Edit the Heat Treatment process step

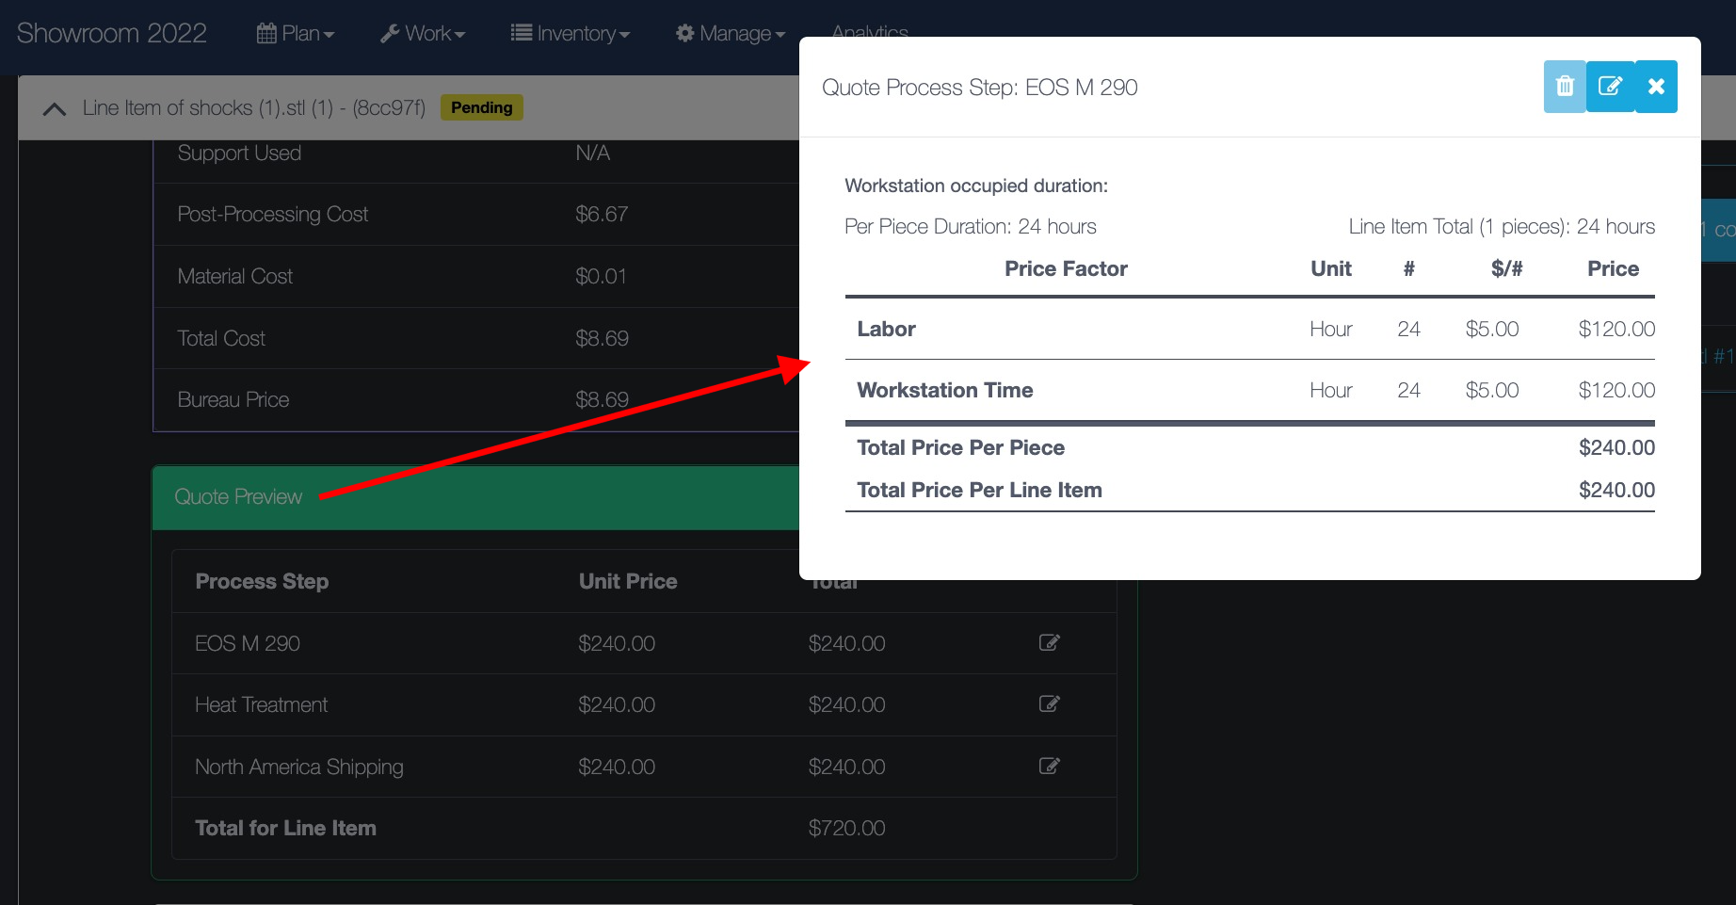coord(1049,704)
